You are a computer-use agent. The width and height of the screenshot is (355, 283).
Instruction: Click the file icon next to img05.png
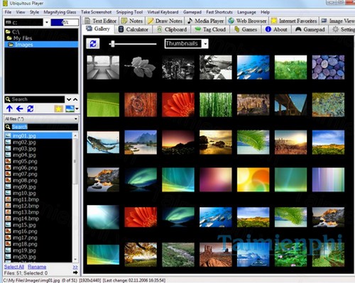(8, 161)
